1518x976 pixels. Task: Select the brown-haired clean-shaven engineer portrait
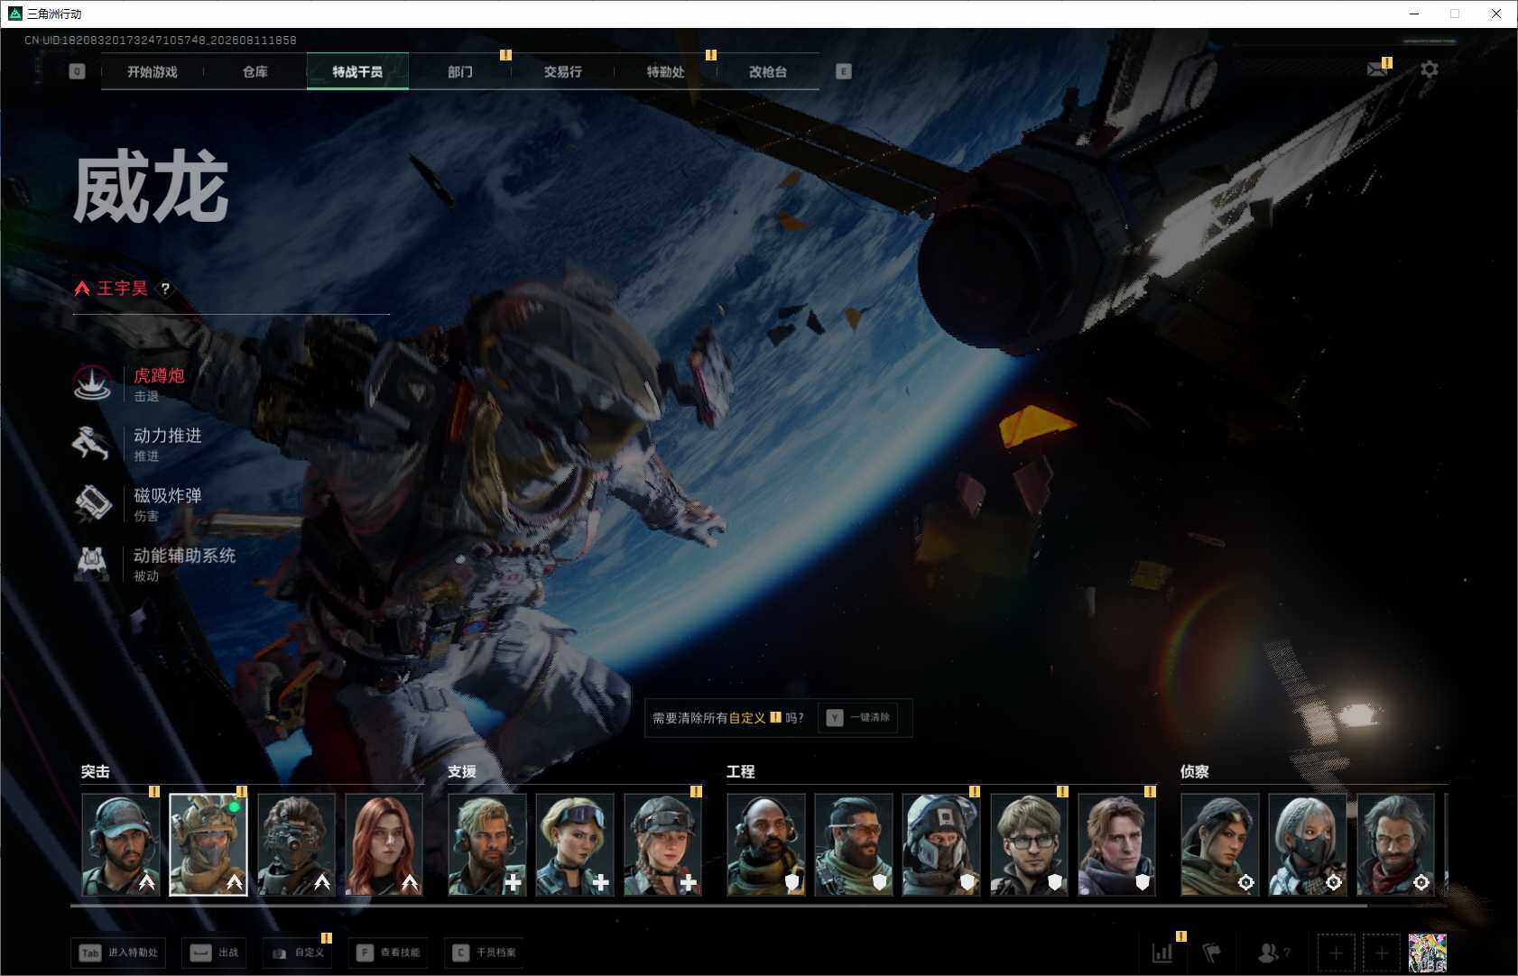[x=1117, y=844]
